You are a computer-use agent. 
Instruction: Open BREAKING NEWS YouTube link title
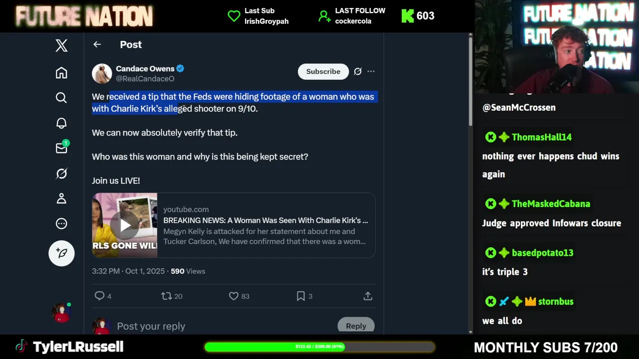[x=266, y=220]
